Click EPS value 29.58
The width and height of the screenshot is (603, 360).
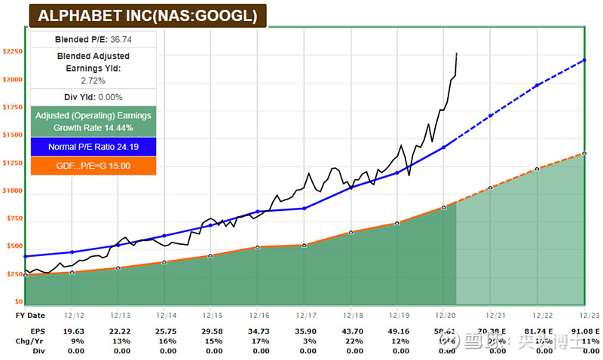213,331
